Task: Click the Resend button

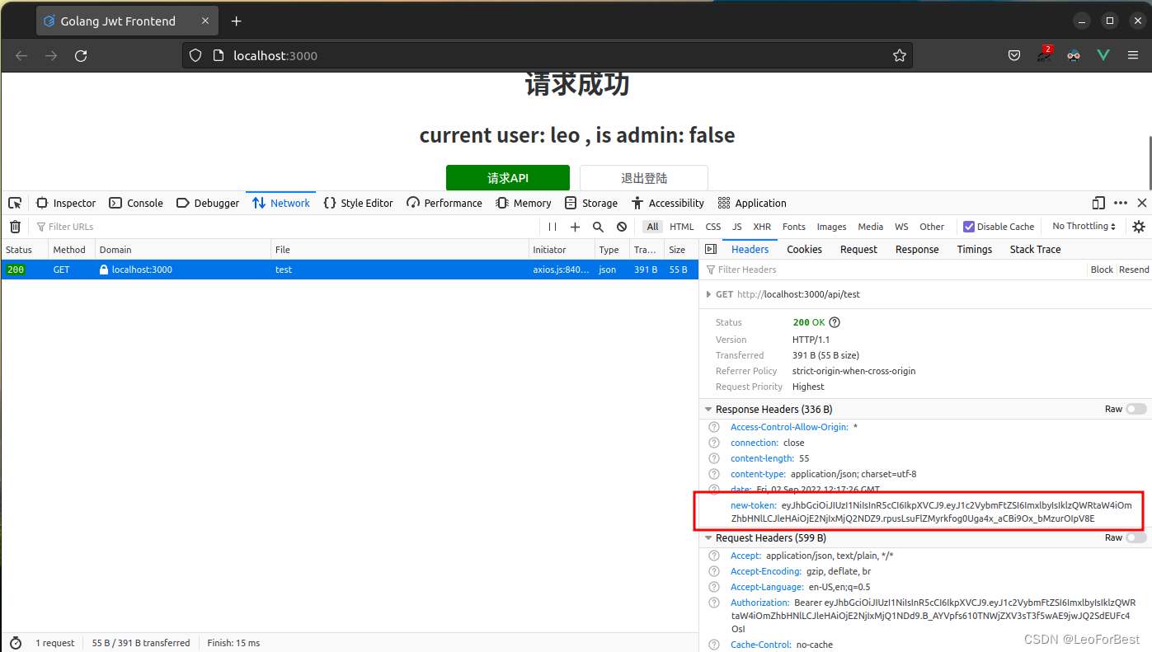Action: tap(1134, 270)
